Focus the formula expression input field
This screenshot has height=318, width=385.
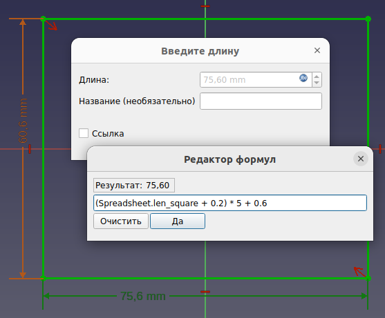coord(230,203)
